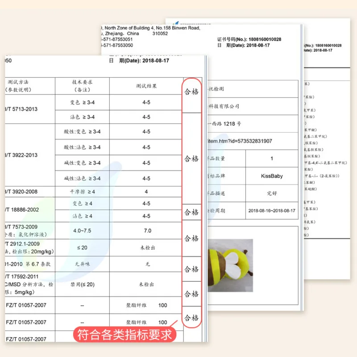
Task: Click the 商标品牌 label cell
Action: tap(227, 176)
